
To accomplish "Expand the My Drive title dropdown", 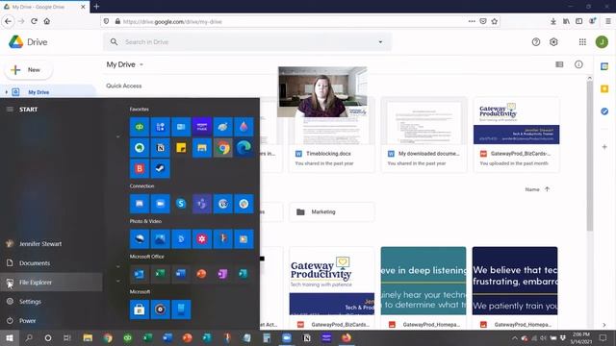I will pyautogui.click(x=141, y=64).
